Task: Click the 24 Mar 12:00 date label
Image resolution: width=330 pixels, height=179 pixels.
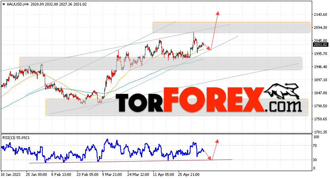Action: tap(138, 175)
